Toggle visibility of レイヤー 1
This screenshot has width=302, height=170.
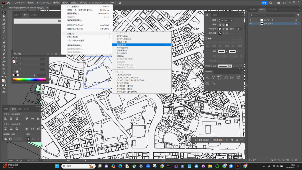[x=251, y=23]
